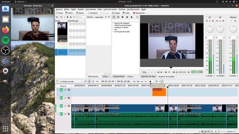Viewport: 239px width, 134px height.
Task: Toggle compare effect eye icon
Action: (109, 17)
